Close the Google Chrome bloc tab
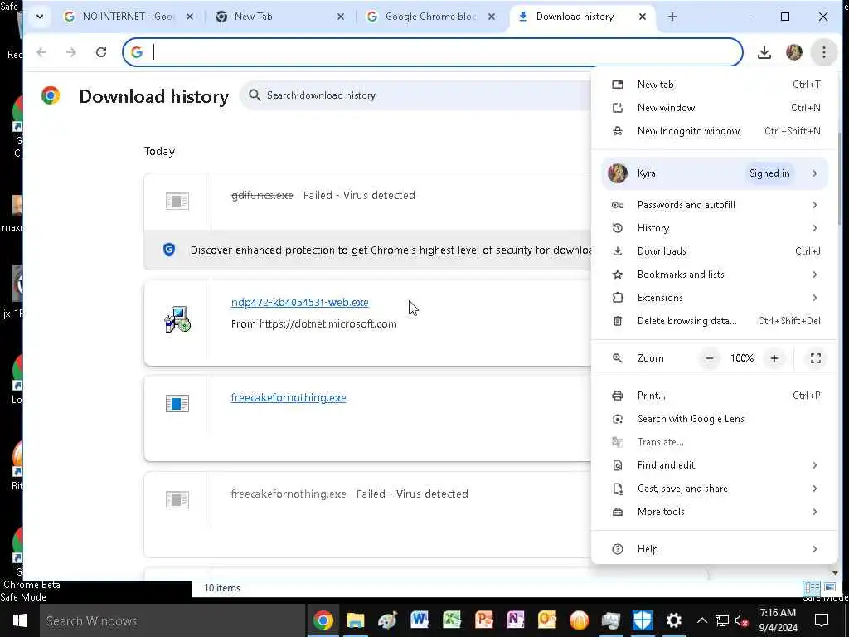 click(x=491, y=17)
